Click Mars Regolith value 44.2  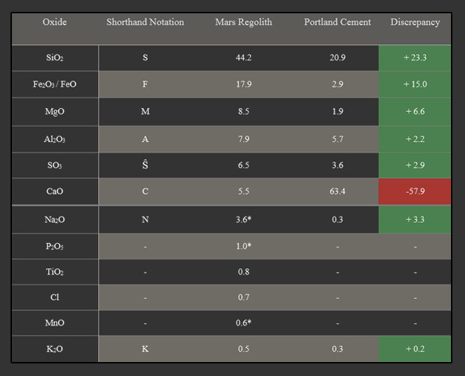[244, 57]
